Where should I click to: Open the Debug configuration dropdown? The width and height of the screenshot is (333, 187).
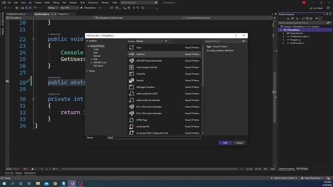pos(53,8)
